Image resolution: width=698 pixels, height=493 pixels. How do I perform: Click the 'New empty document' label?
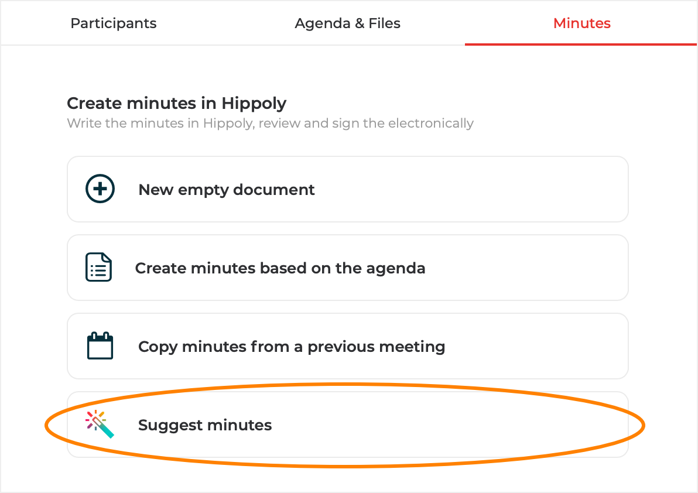tap(227, 190)
